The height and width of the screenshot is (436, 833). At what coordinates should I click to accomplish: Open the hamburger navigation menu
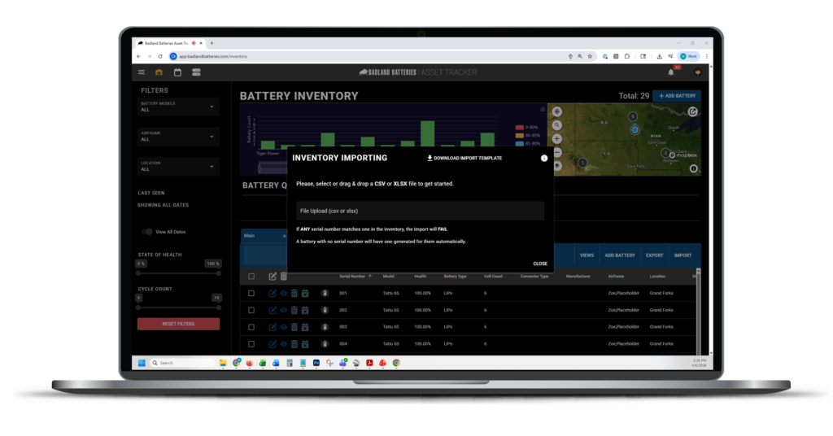coord(142,72)
